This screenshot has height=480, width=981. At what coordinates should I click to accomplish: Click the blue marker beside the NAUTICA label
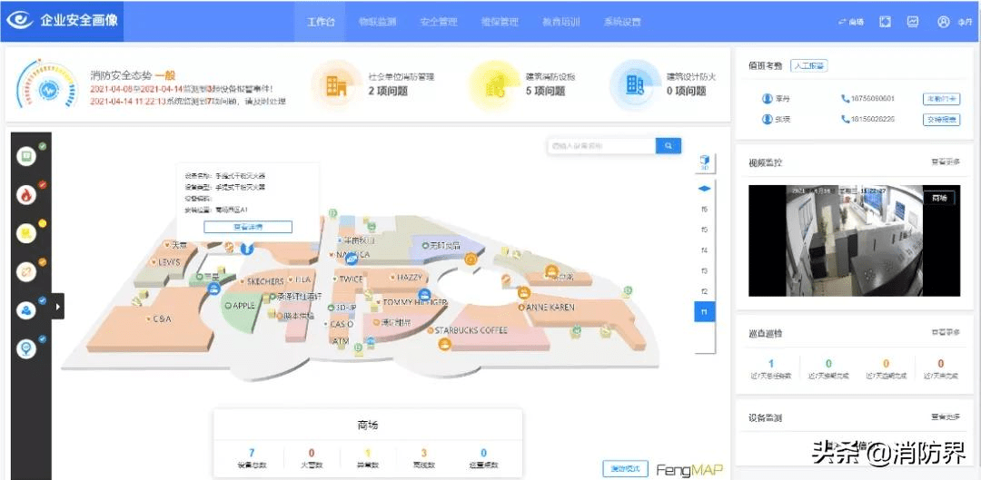351,258
